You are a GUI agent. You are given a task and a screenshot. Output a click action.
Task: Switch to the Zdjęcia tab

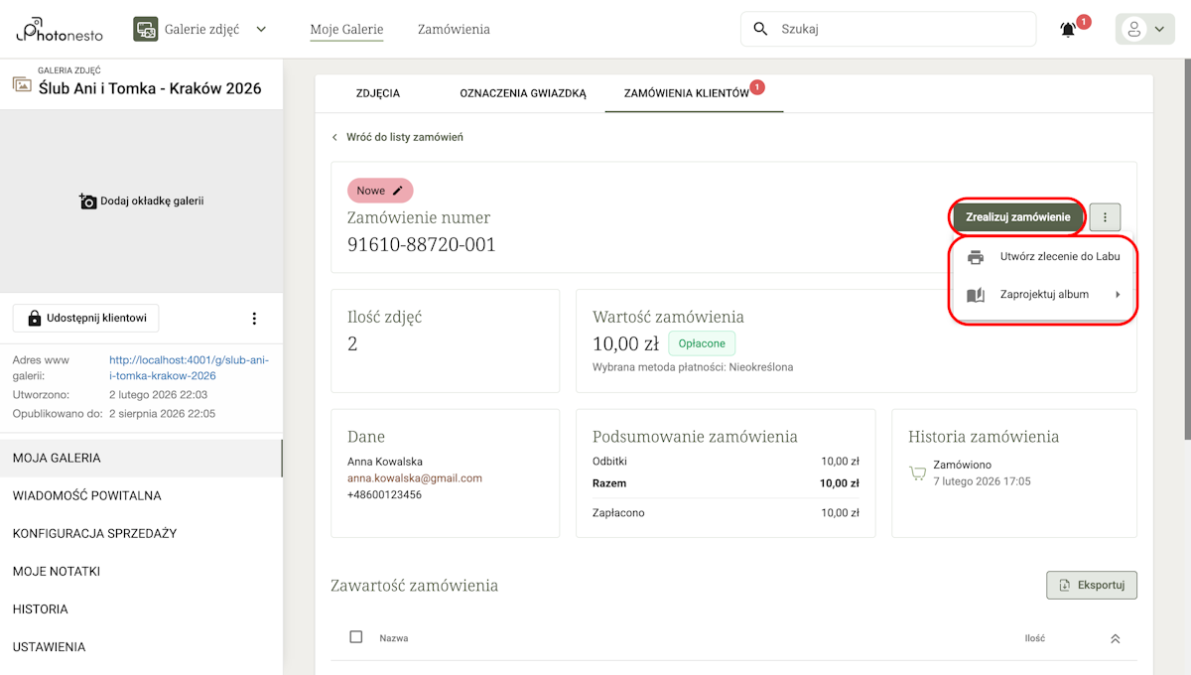coord(378,93)
